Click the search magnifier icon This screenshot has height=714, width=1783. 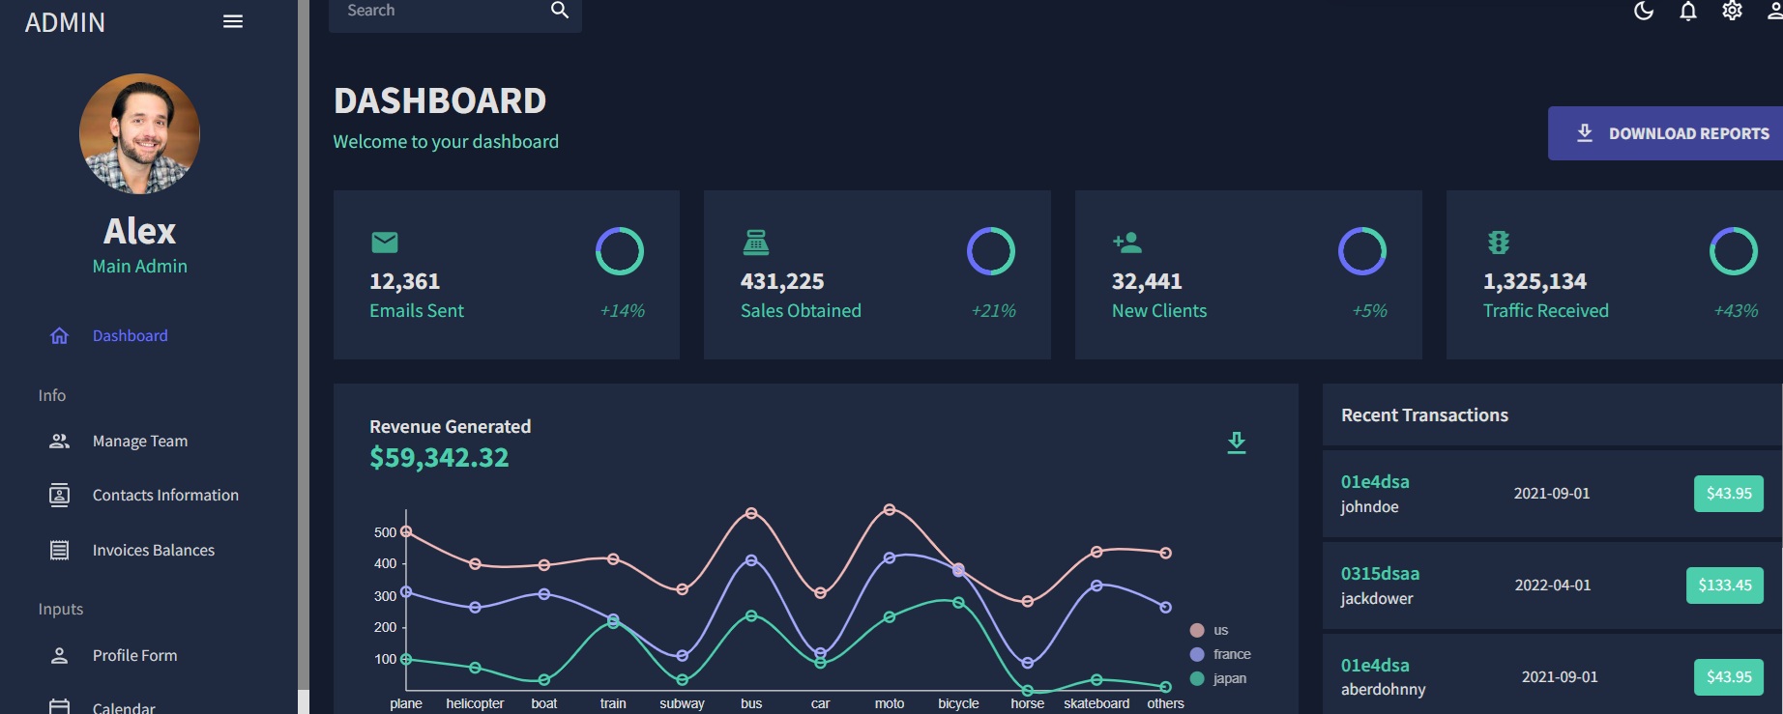point(559,11)
